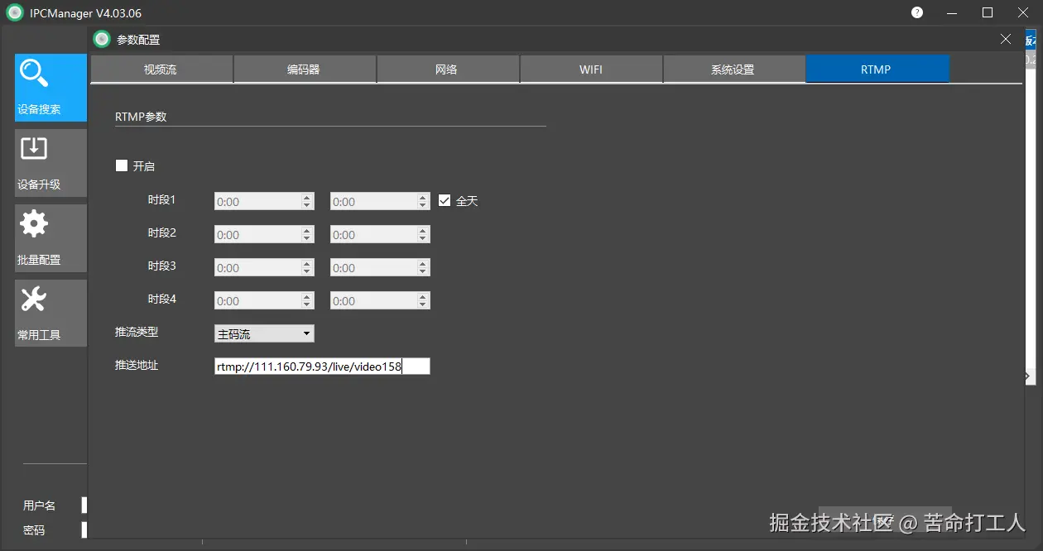This screenshot has width=1043, height=551.
Task: Click the 参数配置 dialog logo icon
Action: tap(102, 39)
